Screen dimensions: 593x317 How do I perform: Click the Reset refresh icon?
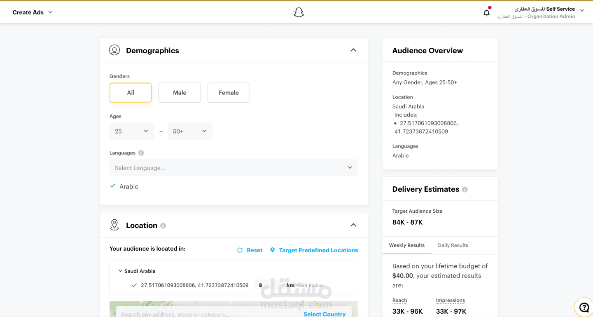[240, 250]
